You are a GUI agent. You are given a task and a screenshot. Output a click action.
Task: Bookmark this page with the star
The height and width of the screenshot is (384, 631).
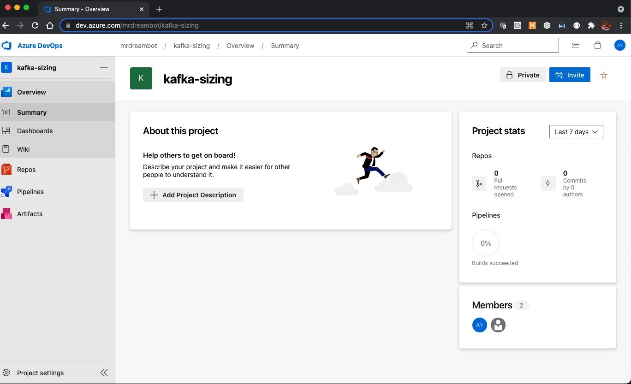coord(484,25)
